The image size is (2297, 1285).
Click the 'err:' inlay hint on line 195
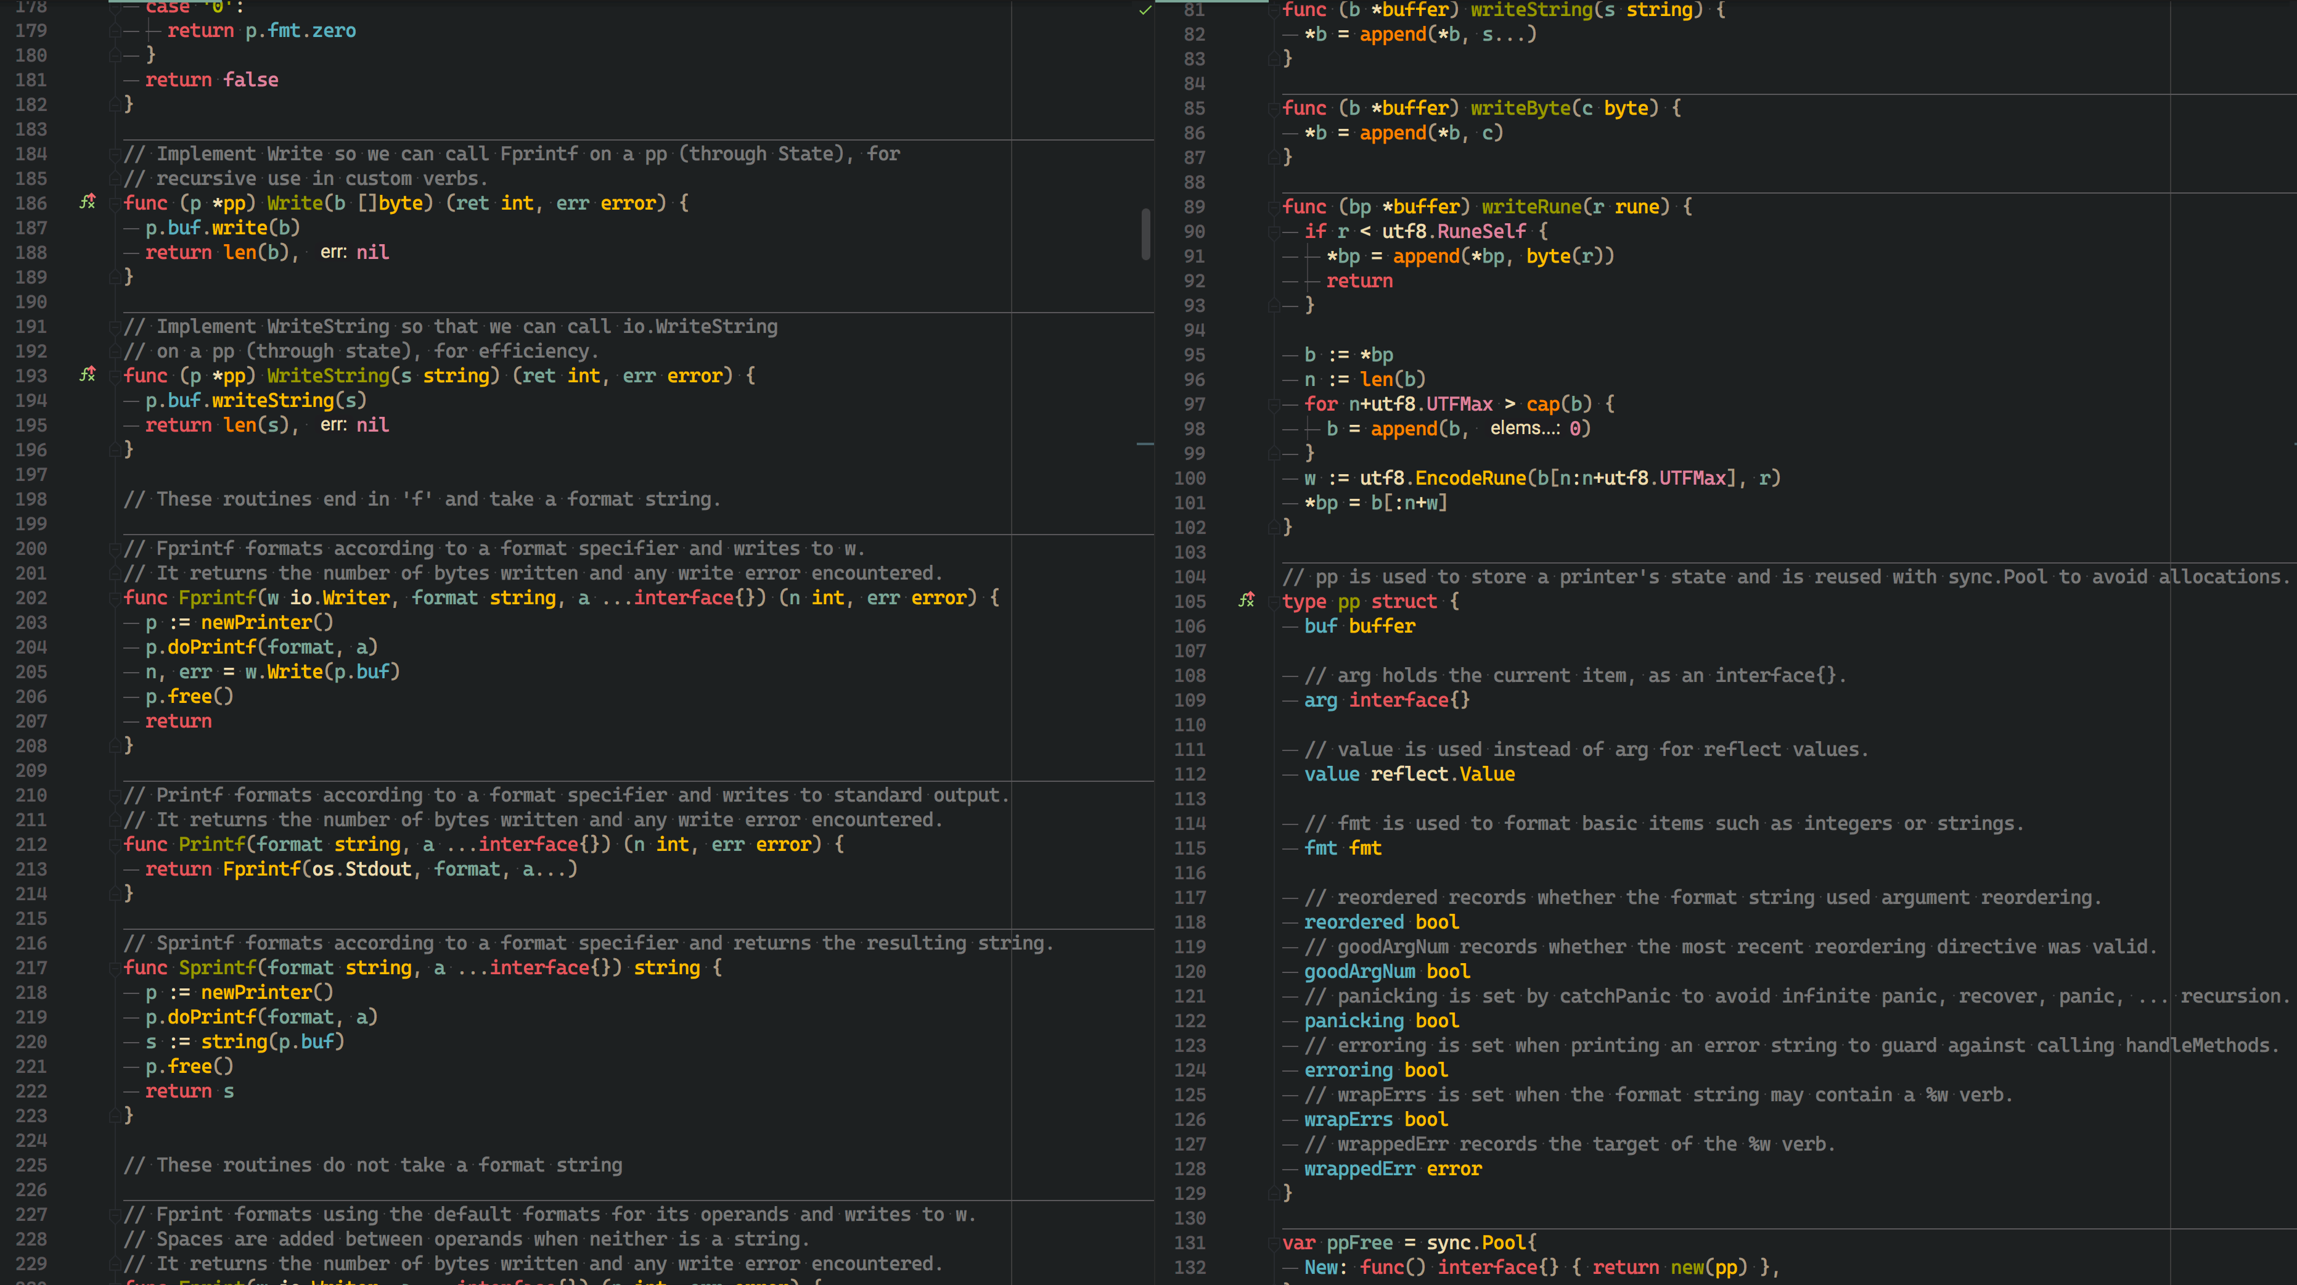coord(333,425)
